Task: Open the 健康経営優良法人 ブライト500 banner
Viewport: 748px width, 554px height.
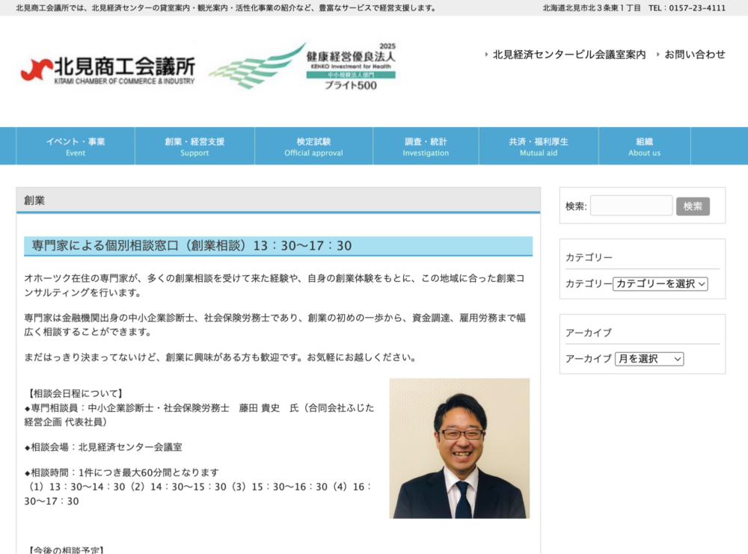Action: click(x=304, y=67)
